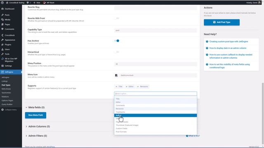Open Listings submenu under JetEngine
The width and height of the screenshot is (264, 148).
[5, 81]
